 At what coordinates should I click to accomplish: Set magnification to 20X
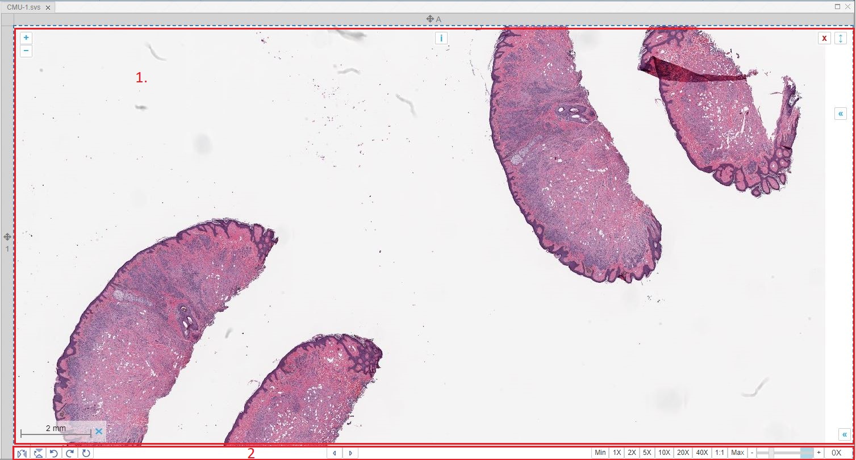pos(684,453)
